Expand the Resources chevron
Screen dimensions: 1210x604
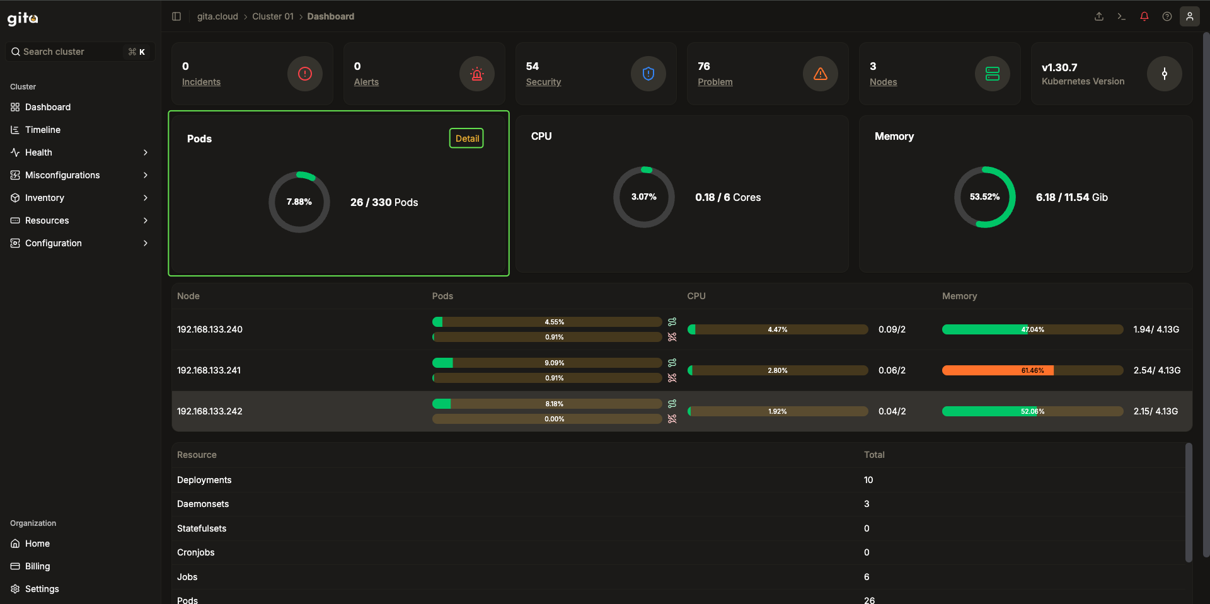click(x=146, y=220)
